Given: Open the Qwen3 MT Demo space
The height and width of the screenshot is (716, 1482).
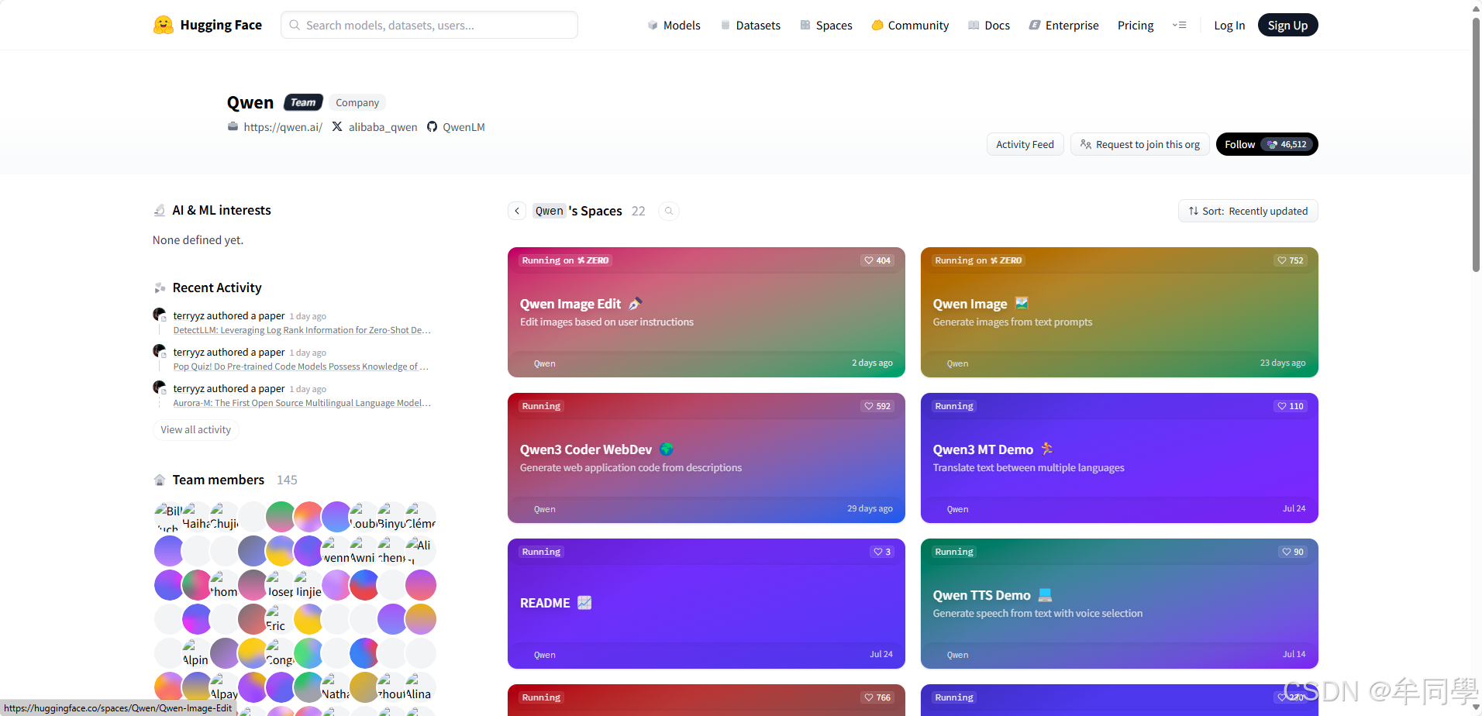Looking at the screenshot, I should 1119,458.
